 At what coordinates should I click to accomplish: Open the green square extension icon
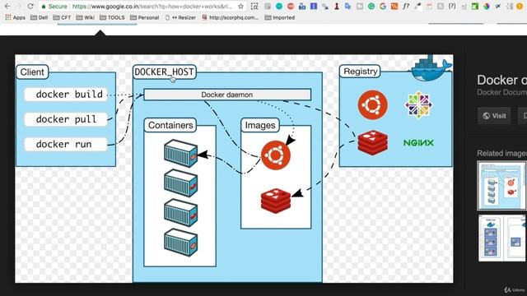(x=475, y=6)
